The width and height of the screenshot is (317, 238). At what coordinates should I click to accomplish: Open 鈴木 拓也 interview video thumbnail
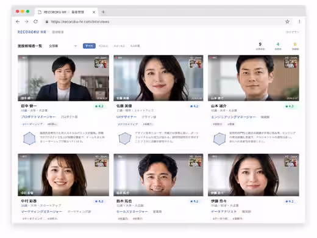coord(158,175)
